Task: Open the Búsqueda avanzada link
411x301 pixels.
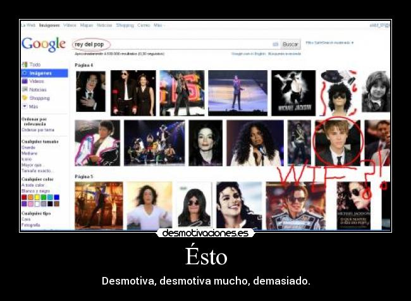Action: click(x=285, y=54)
